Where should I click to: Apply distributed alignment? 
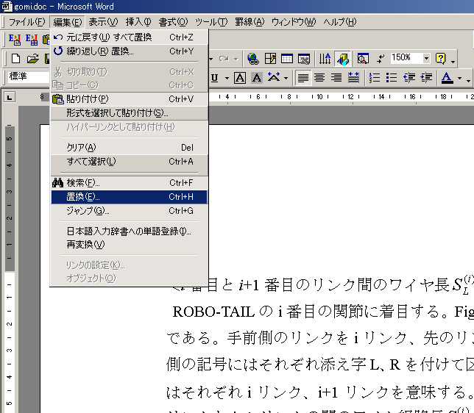pyautogui.click(x=353, y=78)
